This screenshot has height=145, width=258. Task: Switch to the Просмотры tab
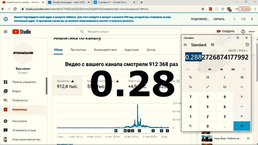point(78,50)
